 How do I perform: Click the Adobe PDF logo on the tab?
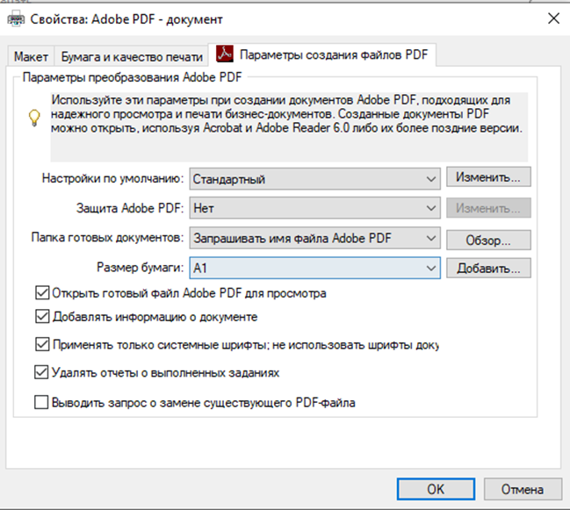tap(225, 54)
